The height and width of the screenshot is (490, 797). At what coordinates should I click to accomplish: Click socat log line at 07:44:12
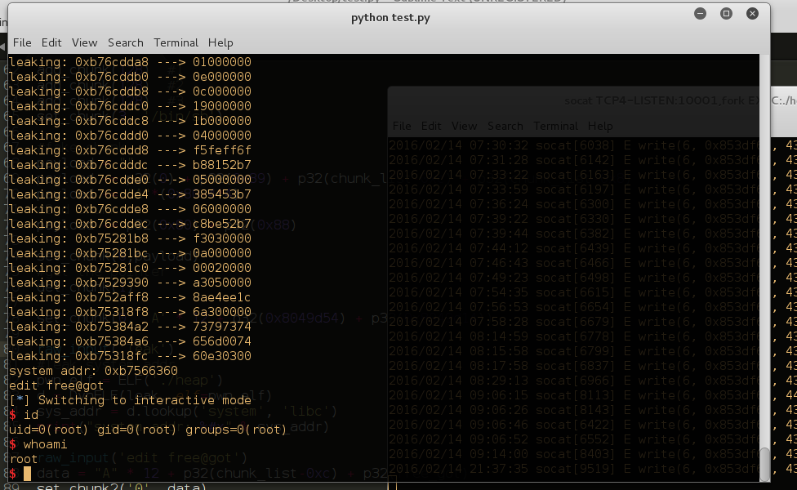pyautogui.click(x=574, y=249)
